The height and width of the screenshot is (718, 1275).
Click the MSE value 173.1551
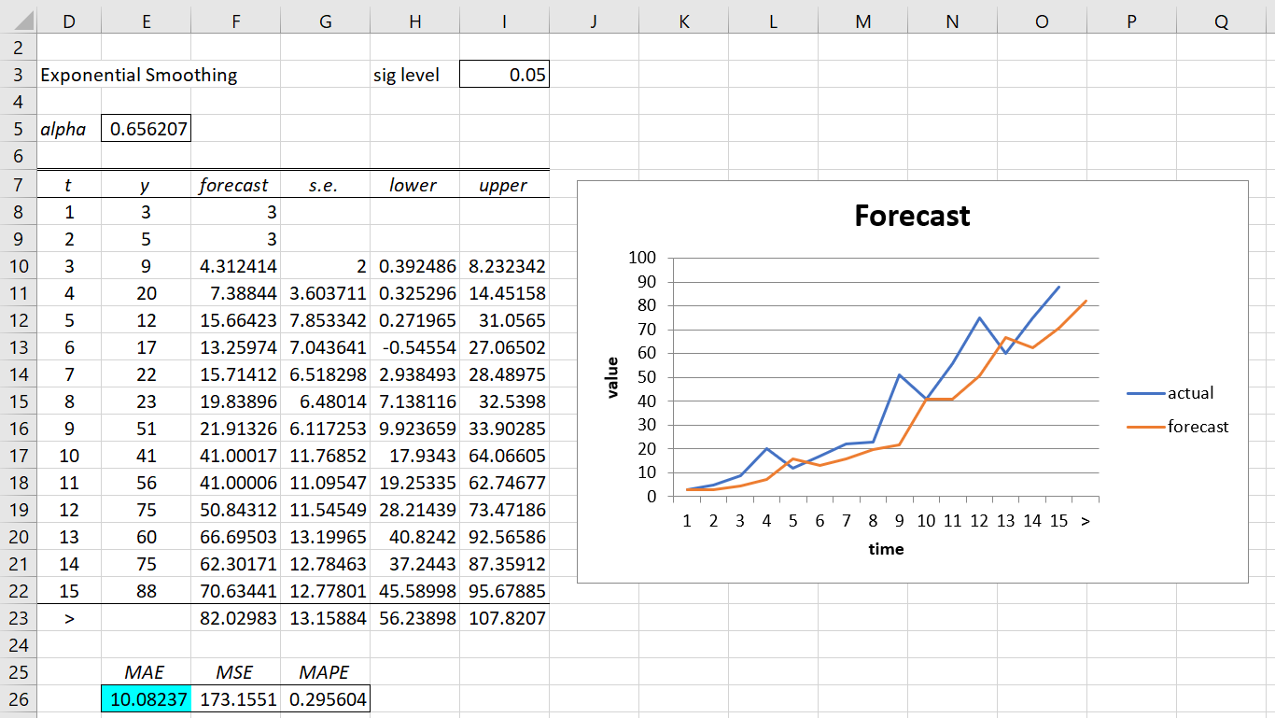[235, 698]
